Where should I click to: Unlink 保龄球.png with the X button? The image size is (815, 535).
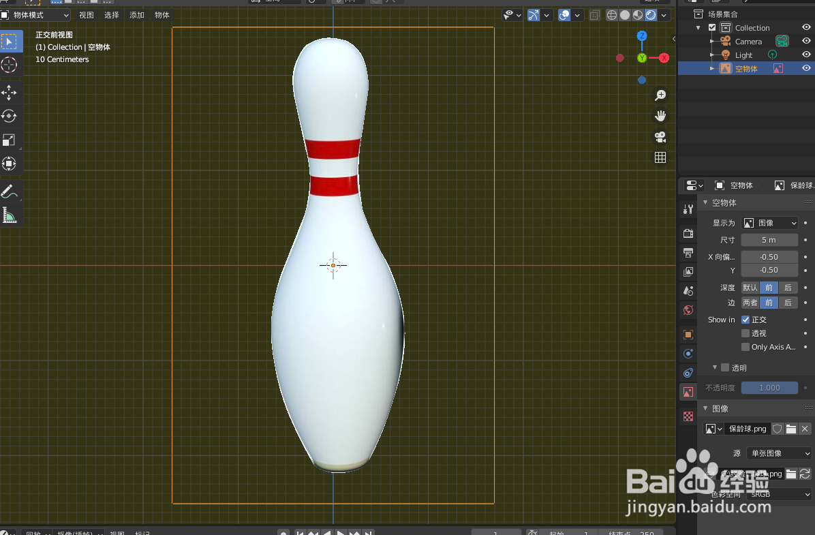coord(805,429)
